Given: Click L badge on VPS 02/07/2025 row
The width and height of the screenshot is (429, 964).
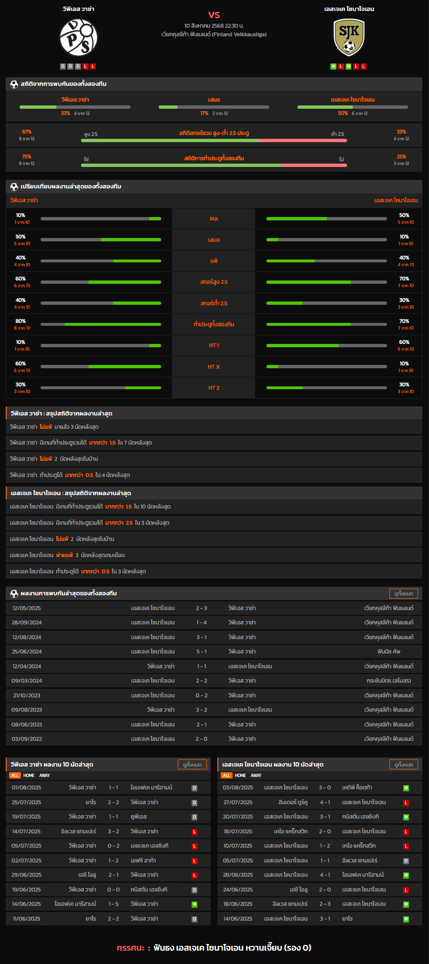Looking at the screenshot, I should pos(194,861).
